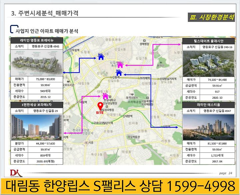Open the 래미안 에스티움 skyline image
The width and height of the screenshot is (240, 195).
[x=208, y=127]
